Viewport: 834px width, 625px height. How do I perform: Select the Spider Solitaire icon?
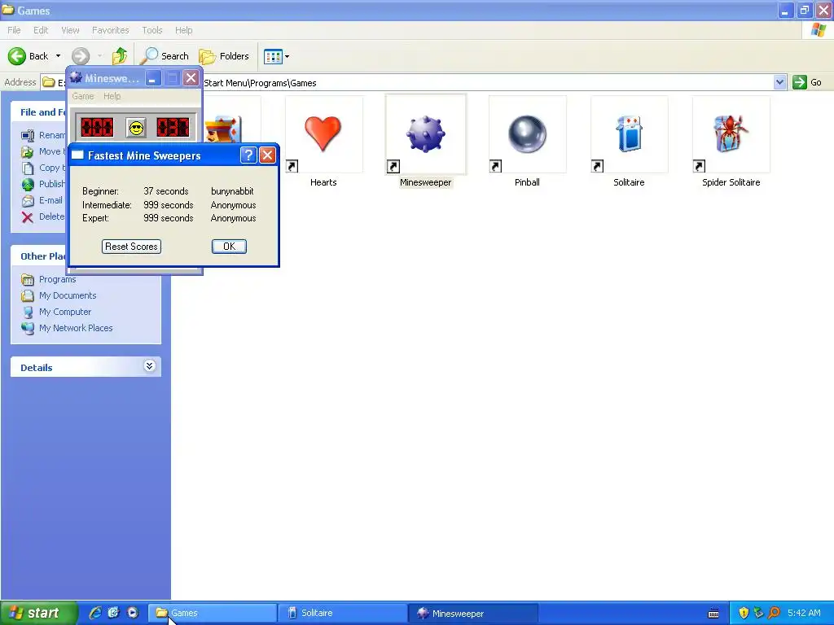(x=731, y=134)
